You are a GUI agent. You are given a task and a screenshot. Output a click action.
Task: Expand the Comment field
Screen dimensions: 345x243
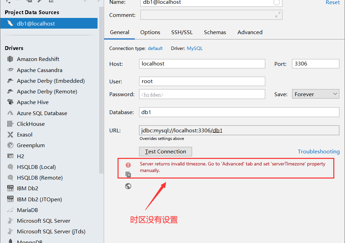277,15
